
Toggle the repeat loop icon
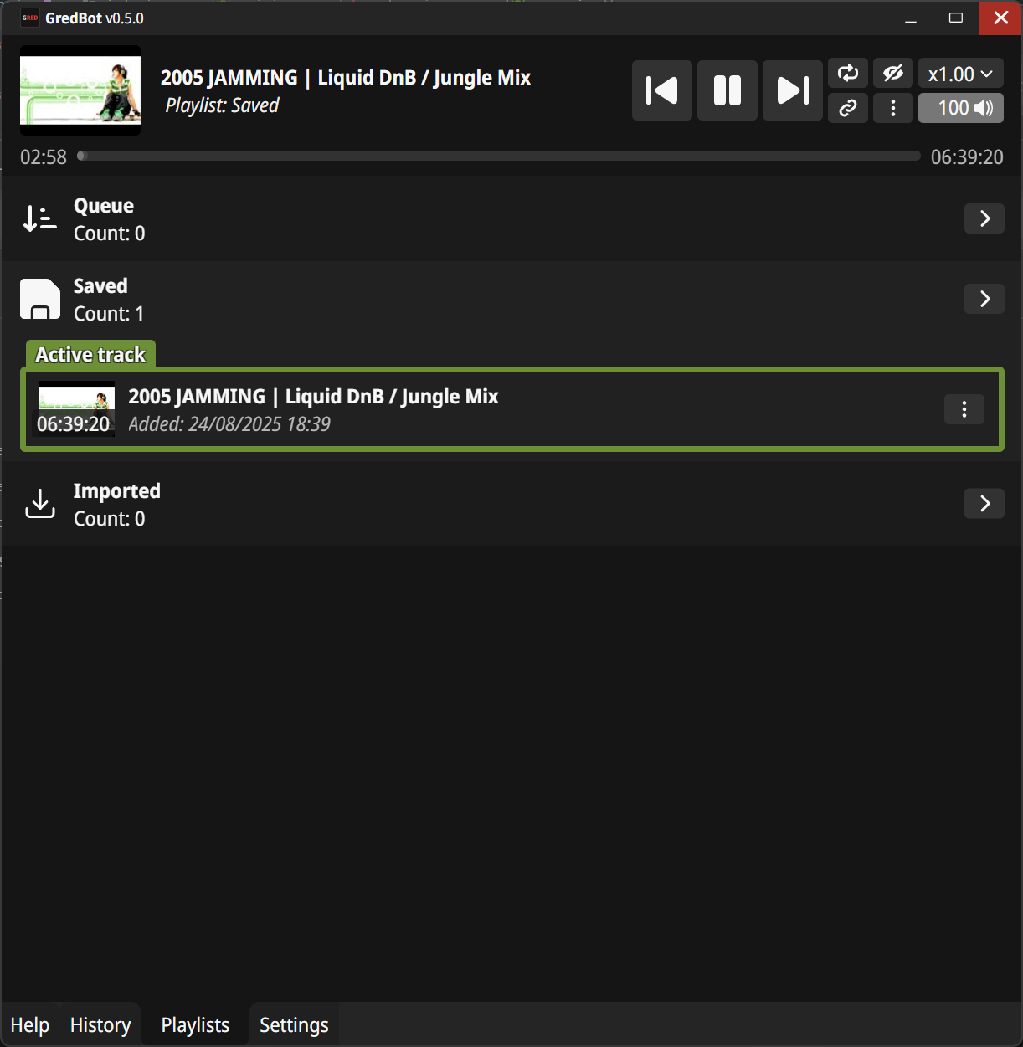tap(848, 74)
